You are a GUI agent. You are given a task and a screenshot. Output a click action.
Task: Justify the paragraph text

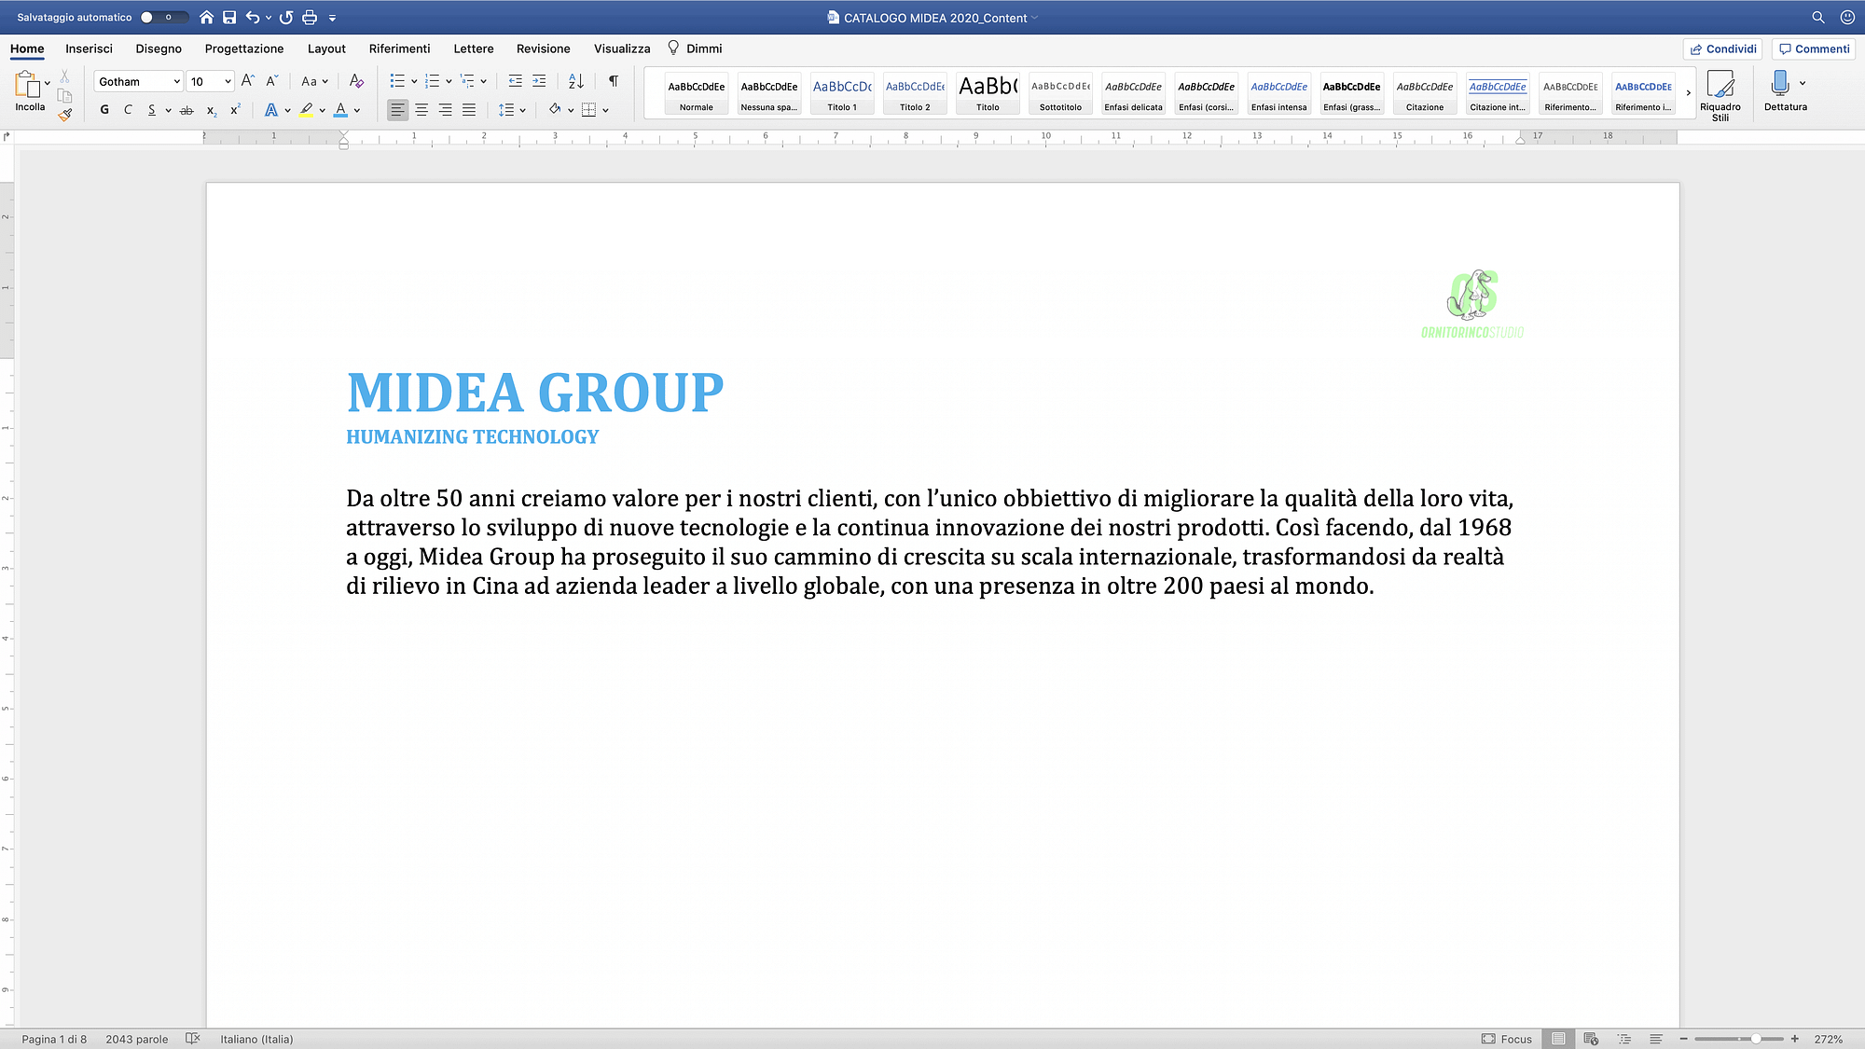coord(469,110)
